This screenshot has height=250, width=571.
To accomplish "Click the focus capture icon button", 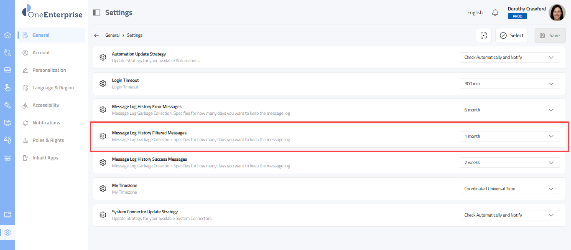I will click(484, 35).
